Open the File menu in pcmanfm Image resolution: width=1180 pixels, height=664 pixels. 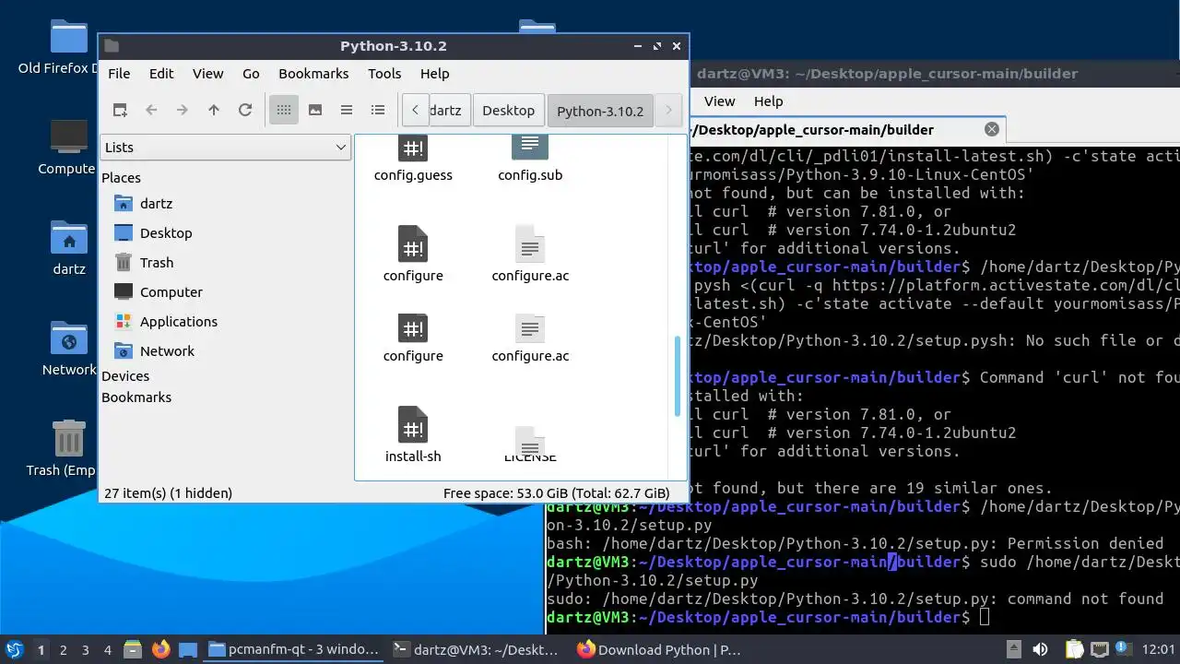119,74
